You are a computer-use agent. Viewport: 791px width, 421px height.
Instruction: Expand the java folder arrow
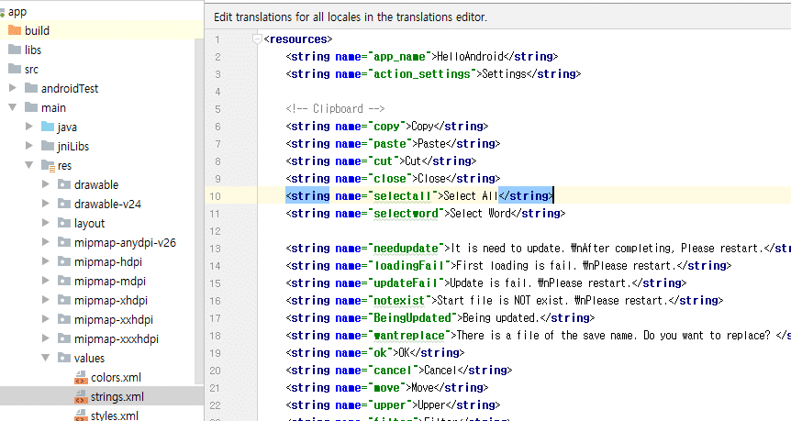pyautogui.click(x=29, y=126)
